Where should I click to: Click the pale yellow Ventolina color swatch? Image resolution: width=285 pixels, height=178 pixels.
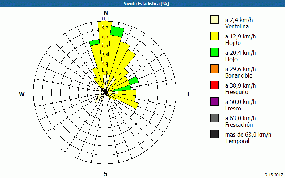click(x=214, y=20)
